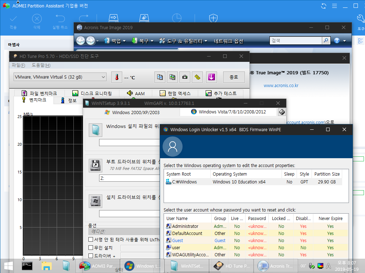Click WinNTSetup disk icon beside Vista tab

point(282,112)
